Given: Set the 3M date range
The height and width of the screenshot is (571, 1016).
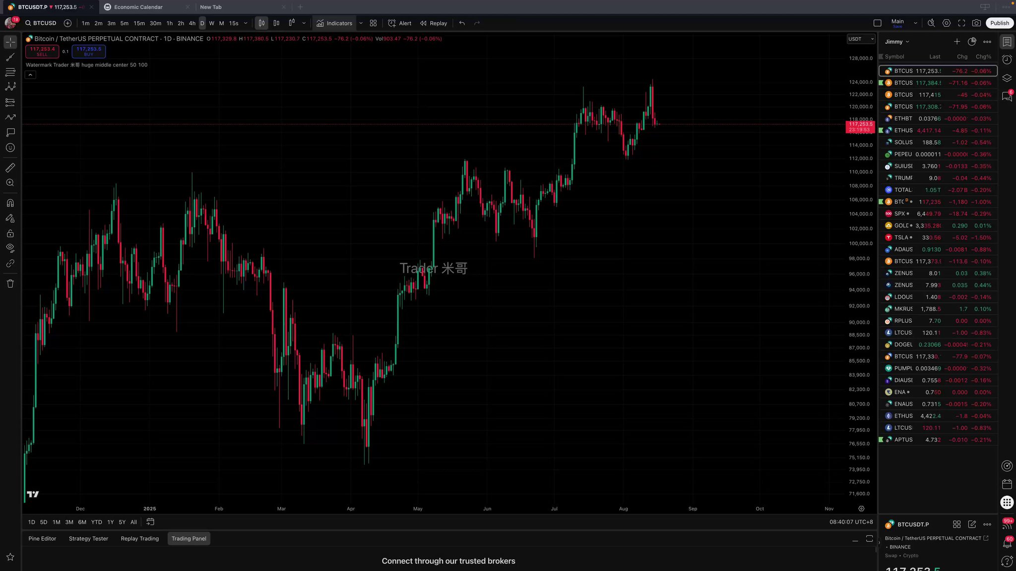Looking at the screenshot, I should (x=69, y=522).
